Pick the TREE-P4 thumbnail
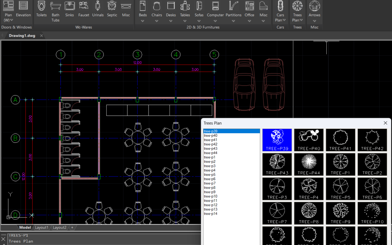 [309, 189]
